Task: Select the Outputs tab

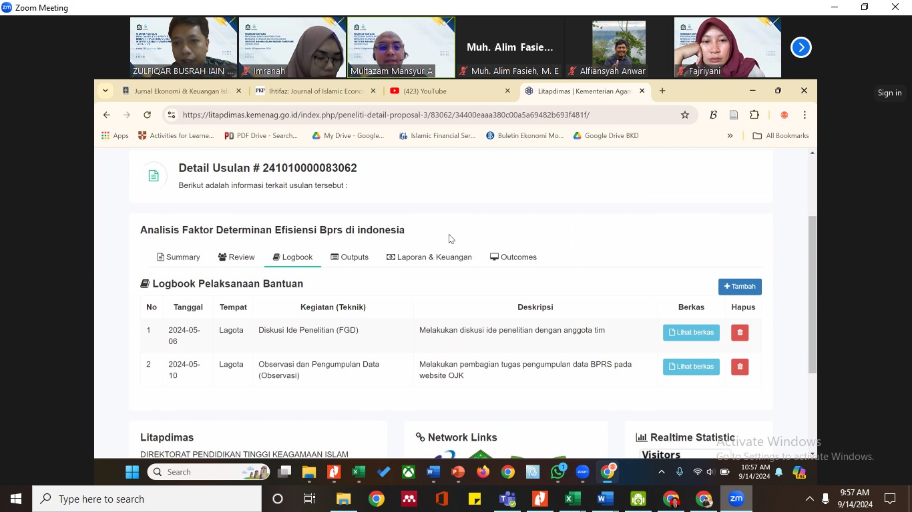Action: pos(349,257)
